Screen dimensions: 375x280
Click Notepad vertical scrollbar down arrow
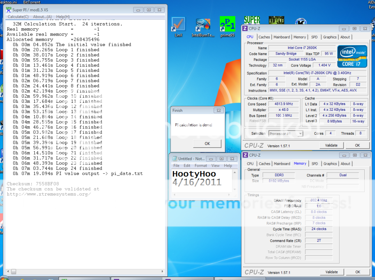(x=235, y=189)
